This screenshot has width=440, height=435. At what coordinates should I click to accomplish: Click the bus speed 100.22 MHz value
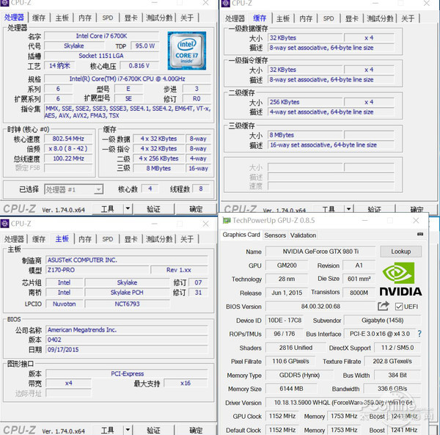click(68, 158)
